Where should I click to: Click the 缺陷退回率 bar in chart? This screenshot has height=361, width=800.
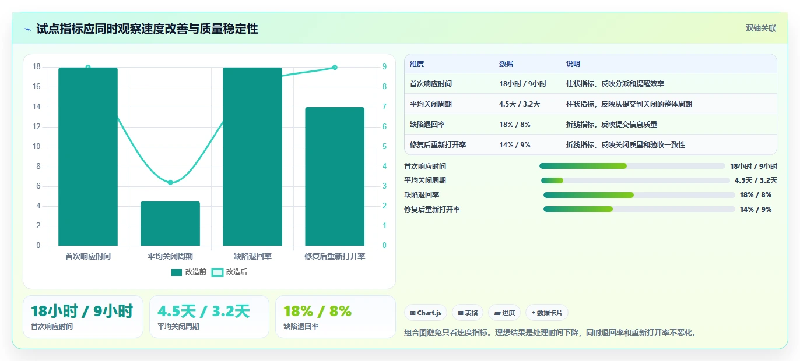[x=252, y=157]
